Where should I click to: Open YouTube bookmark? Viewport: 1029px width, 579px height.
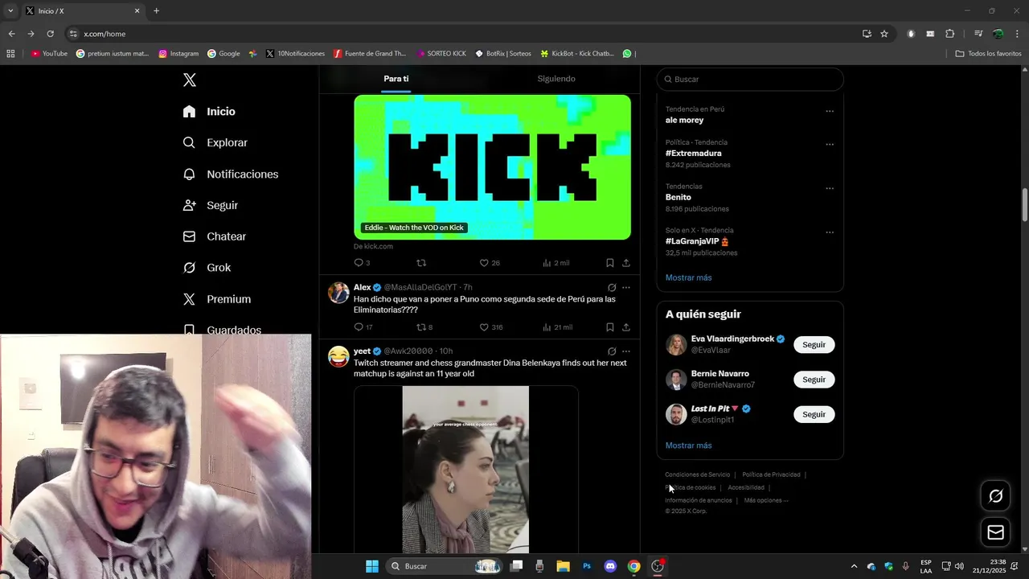coord(50,54)
